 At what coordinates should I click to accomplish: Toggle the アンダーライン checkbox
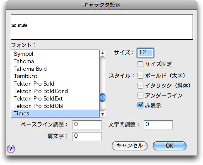(140, 96)
